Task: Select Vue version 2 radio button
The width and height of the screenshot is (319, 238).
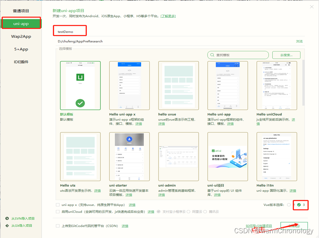Action: 289,205
